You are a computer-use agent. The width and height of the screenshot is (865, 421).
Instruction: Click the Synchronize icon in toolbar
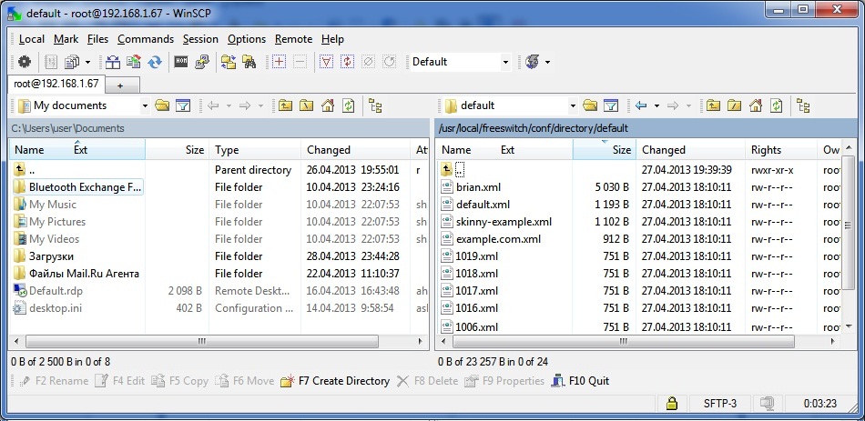pos(134,62)
